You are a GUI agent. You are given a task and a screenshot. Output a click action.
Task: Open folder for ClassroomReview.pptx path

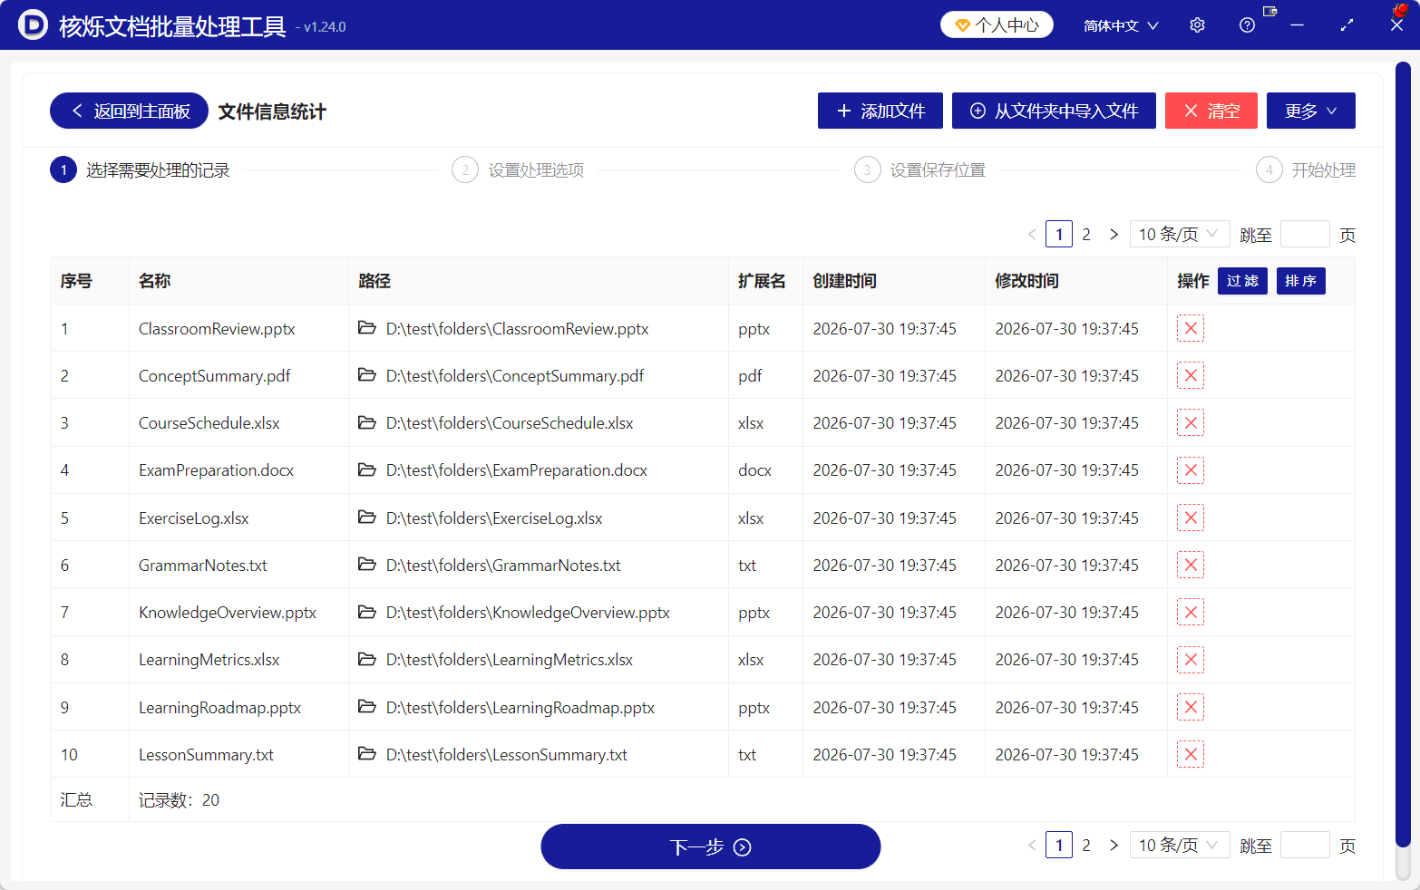[367, 328]
